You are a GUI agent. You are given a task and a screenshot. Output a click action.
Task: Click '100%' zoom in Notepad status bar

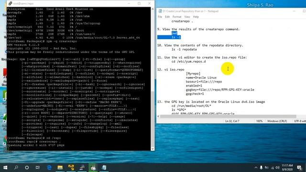(x=259, y=121)
